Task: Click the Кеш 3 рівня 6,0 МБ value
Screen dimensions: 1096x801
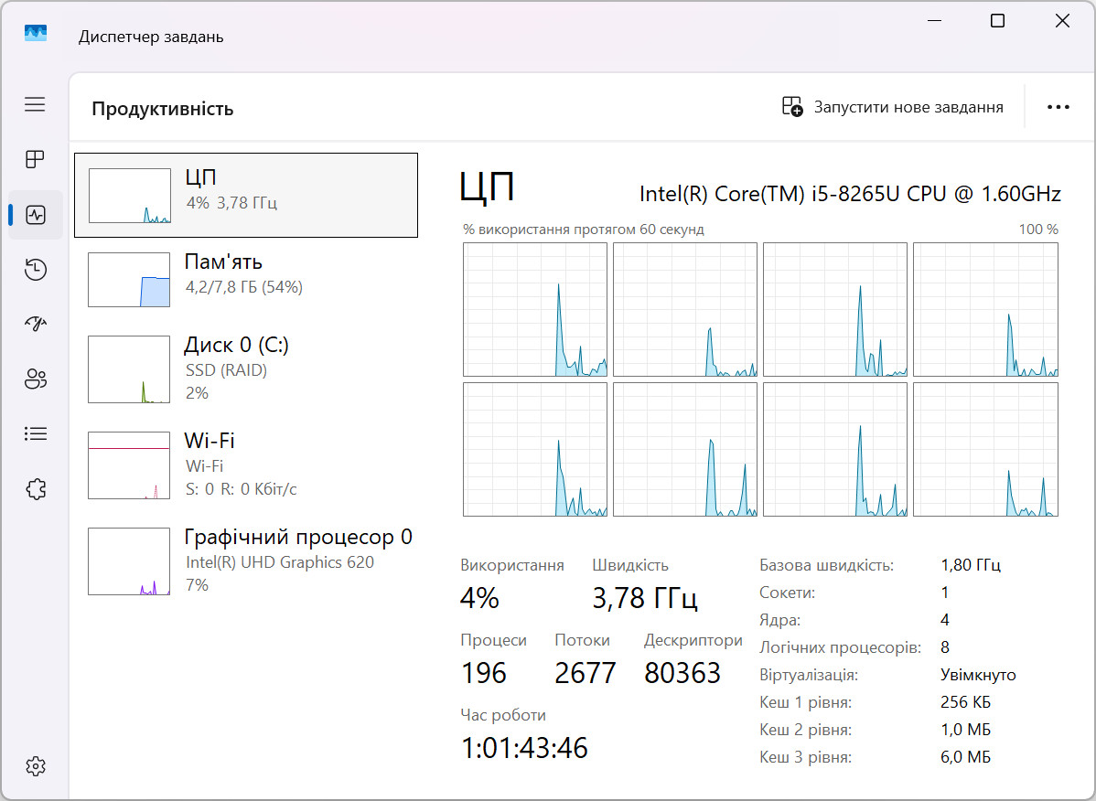Action: pos(966,757)
